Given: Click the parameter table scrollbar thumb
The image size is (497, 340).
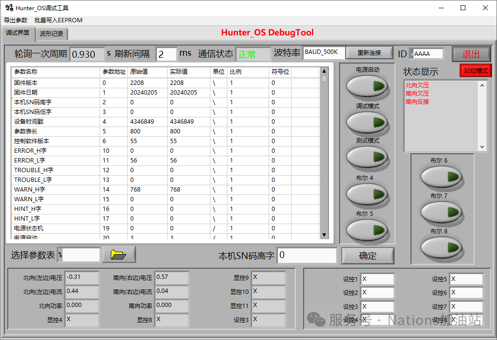Looking at the screenshot, I should [x=324, y=79].
